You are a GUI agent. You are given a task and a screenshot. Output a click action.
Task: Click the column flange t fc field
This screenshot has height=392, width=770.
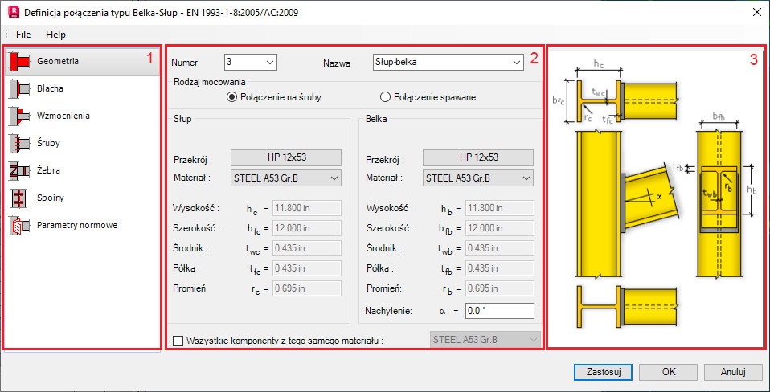307,268
